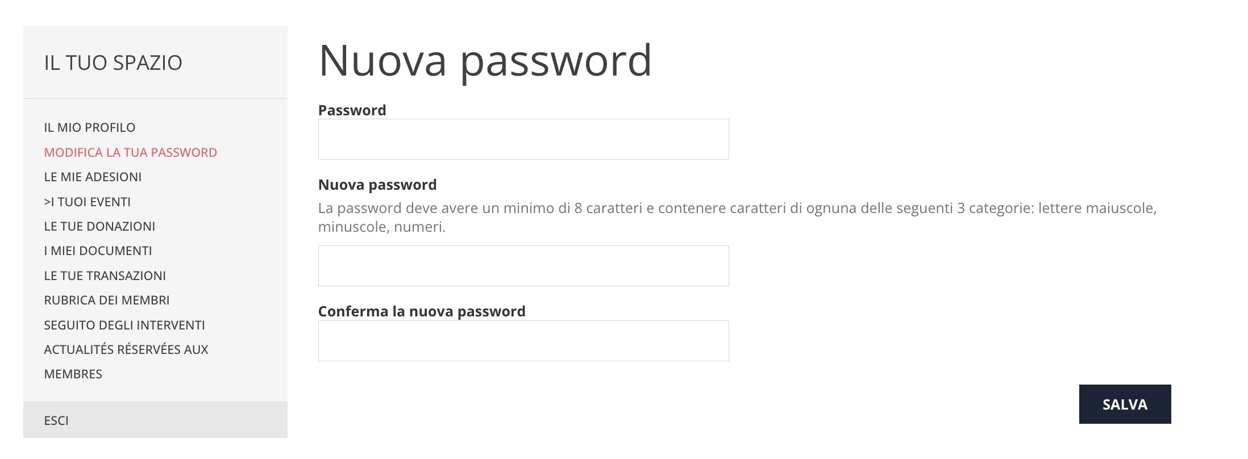View LE TUE DONAZIONI page

(98, 226)
